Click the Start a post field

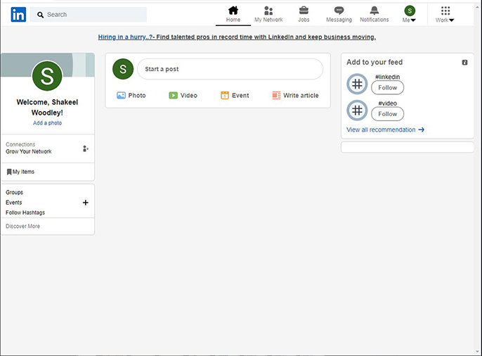(x=230, y=69)
